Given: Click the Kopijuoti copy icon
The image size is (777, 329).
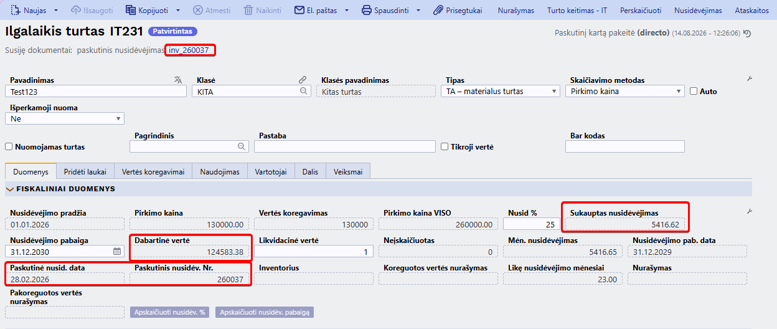Looking at the screenshot, I should click(130, 11).
